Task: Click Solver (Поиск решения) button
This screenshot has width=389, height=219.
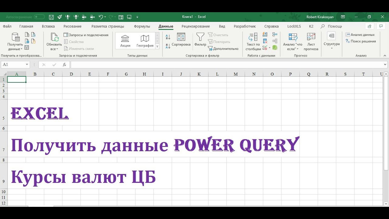Action: 361,41
